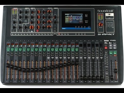Click the delay knob in the output section
The width and height of the screenshot is (124, 93).
pyautogui.click(x=55, y=17)
